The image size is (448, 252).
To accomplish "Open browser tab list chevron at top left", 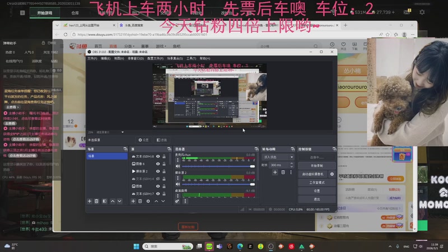I will 57,25.
